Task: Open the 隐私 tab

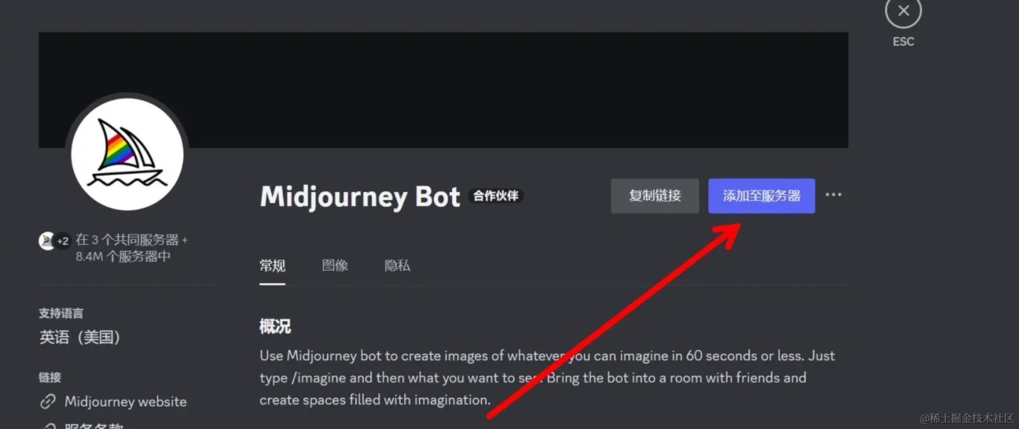Action: [397, 266]
